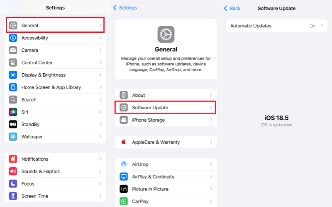Tap the General bold heading text

pos(166,49)
